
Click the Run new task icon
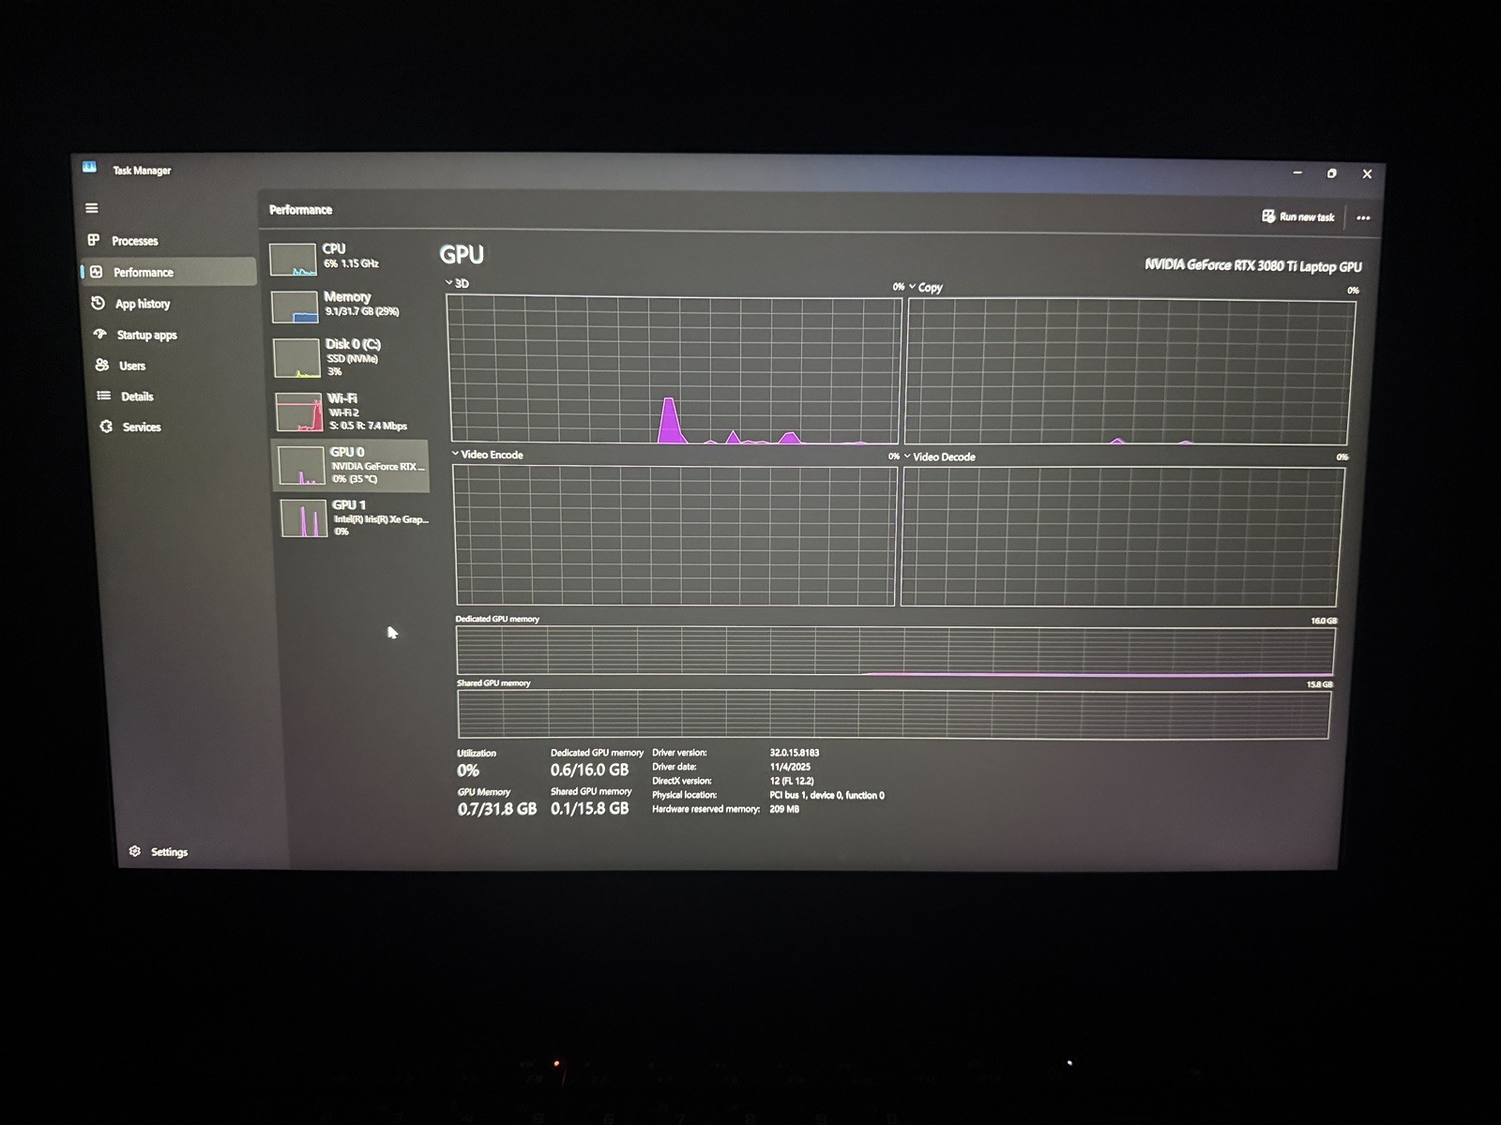pos(1268,216)
